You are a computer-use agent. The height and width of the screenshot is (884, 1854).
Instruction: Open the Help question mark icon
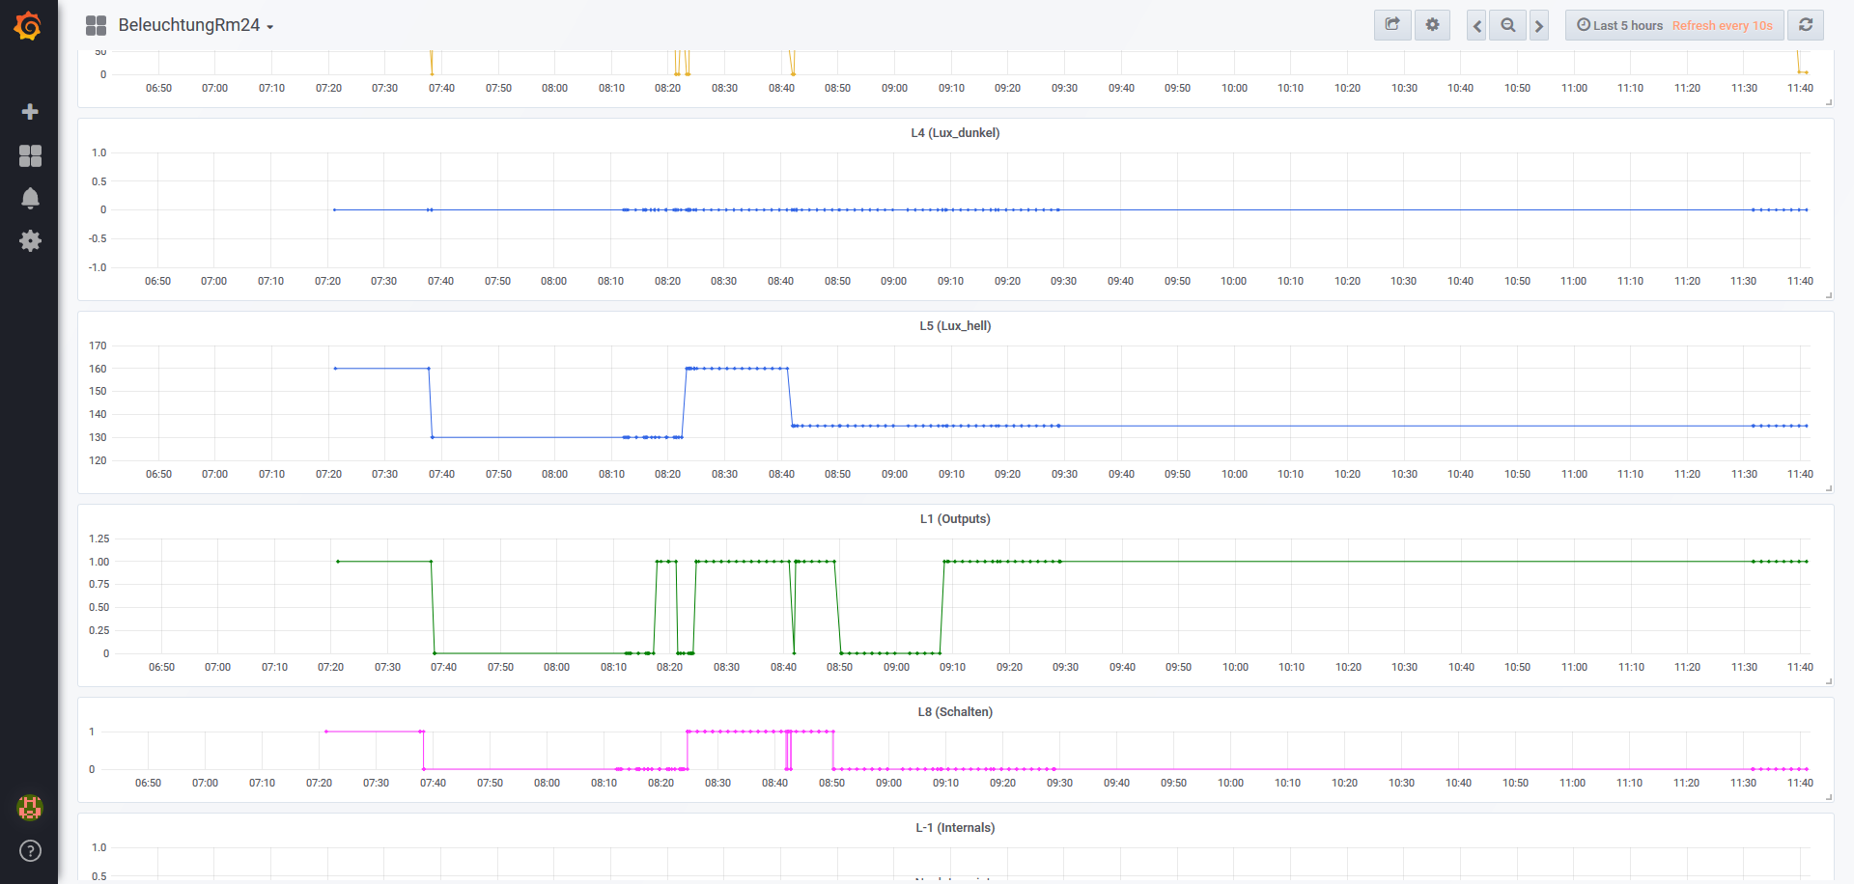coord(30,850)
